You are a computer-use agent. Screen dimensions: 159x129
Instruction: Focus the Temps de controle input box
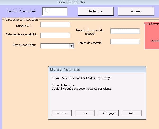click(x=125, y=42)
